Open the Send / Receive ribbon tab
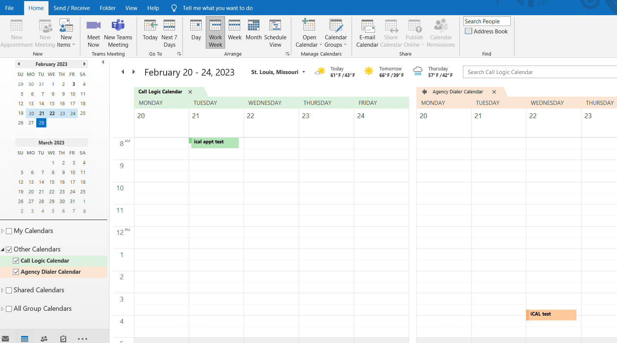Image resolution: width=617 pixels, height=343 pixels. (71, 8)
